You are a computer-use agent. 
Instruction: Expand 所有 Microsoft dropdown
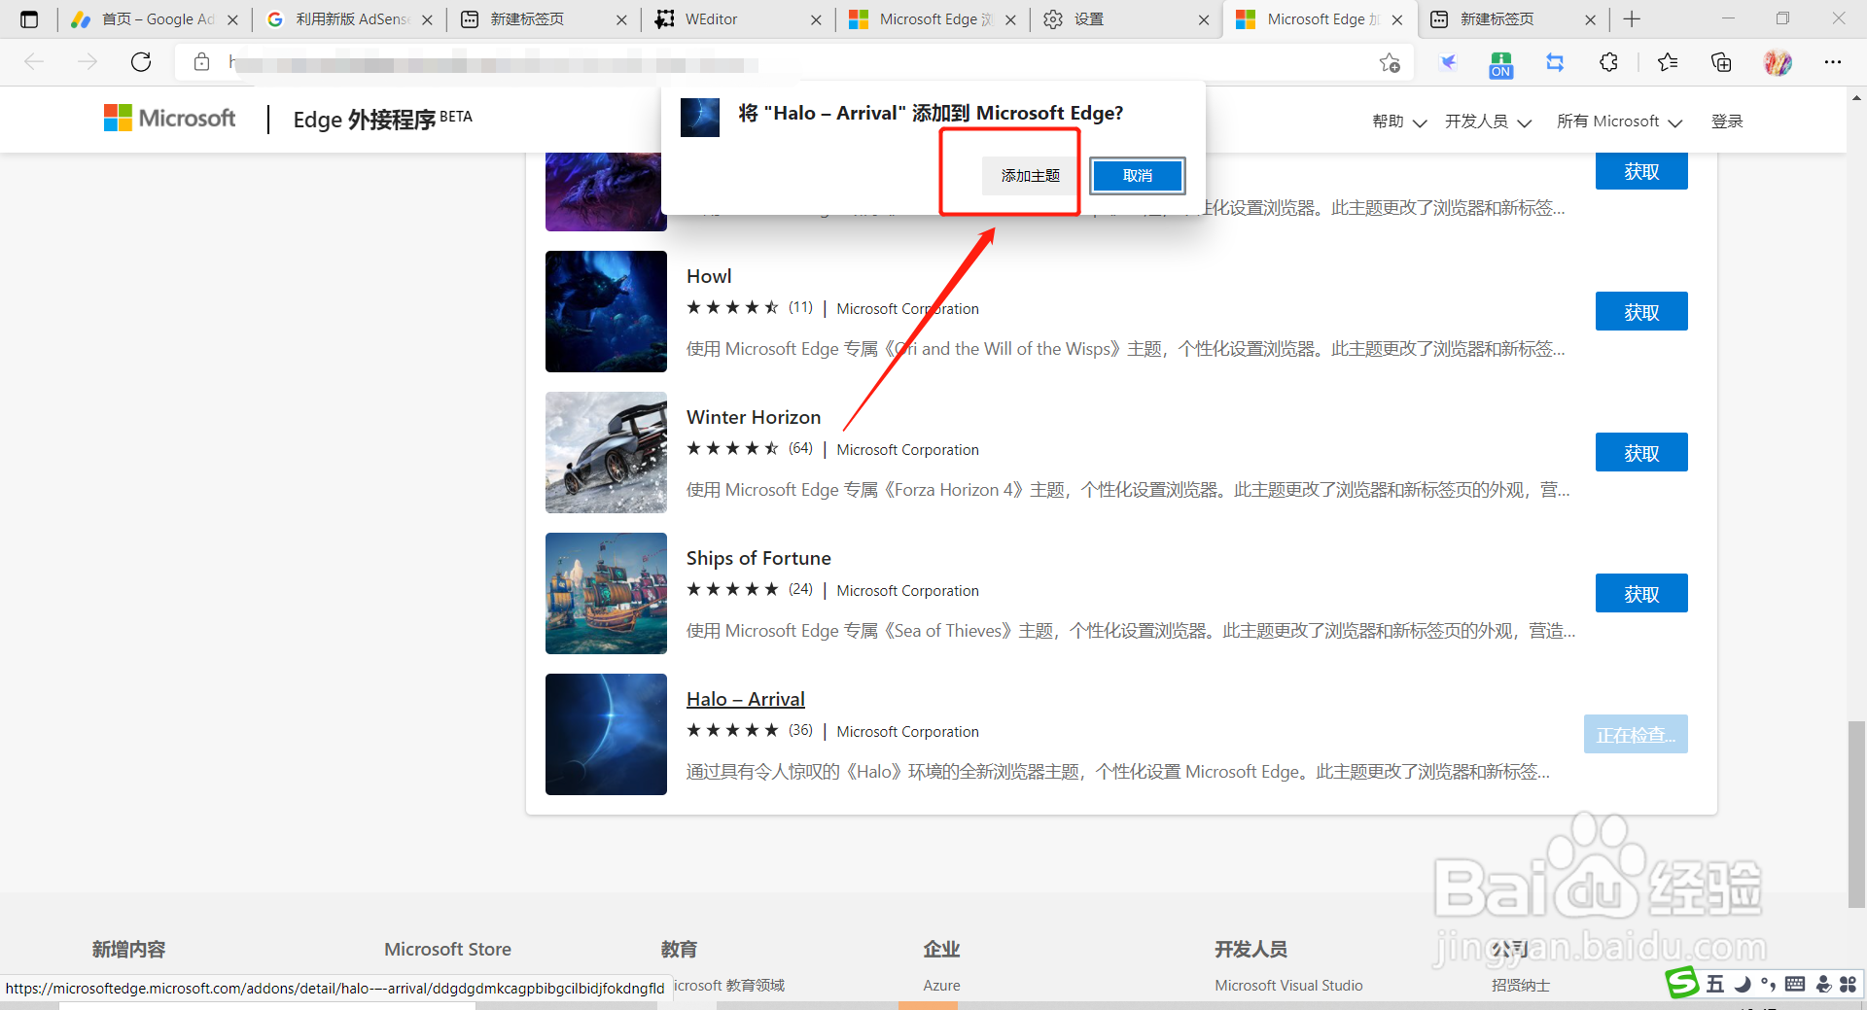point(1619,122)
